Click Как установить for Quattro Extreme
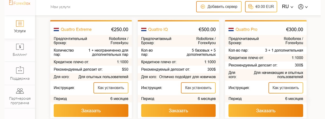Viewport: 325px width, 119px height. 111,88
